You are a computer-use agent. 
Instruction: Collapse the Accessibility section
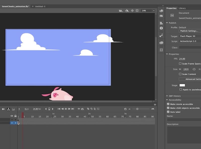pos(167,100)
